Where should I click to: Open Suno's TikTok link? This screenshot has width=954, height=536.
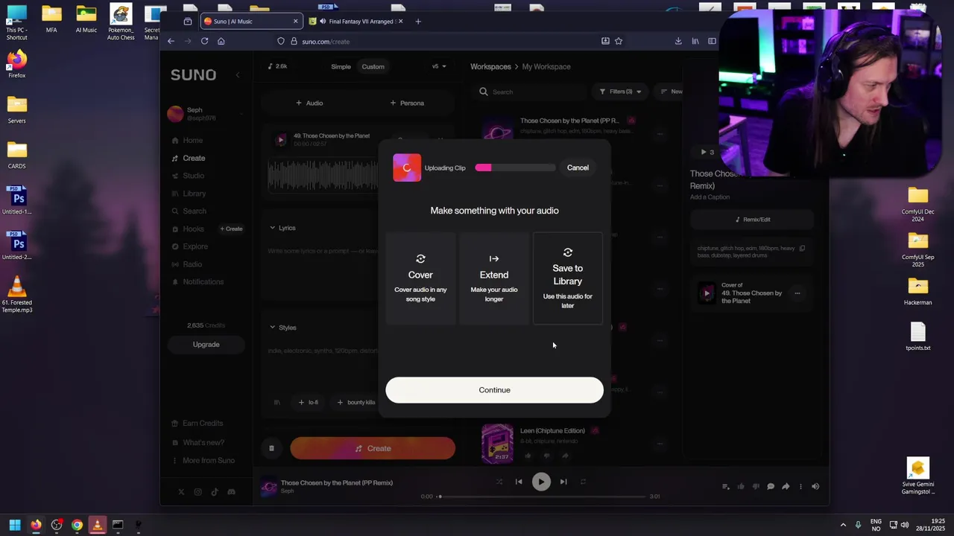click(215, 491)
